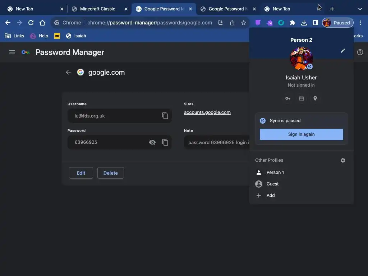Go back with the browser back arrow
The image size is (368, 276).
(8, 23)
